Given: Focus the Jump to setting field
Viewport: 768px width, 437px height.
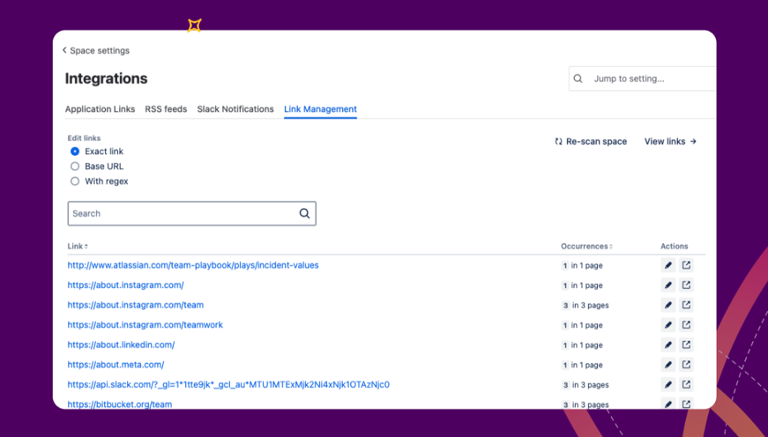Looking at the screenshot, I should (642, 78).
